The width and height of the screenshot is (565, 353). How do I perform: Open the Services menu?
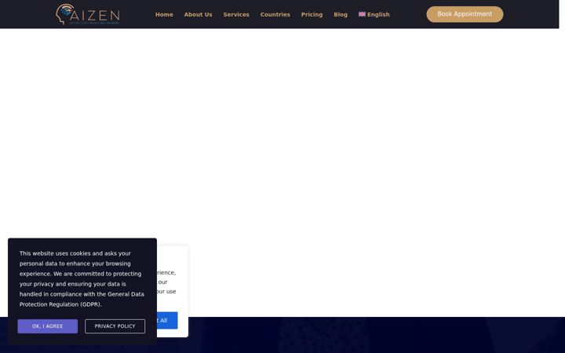[236, 14]
